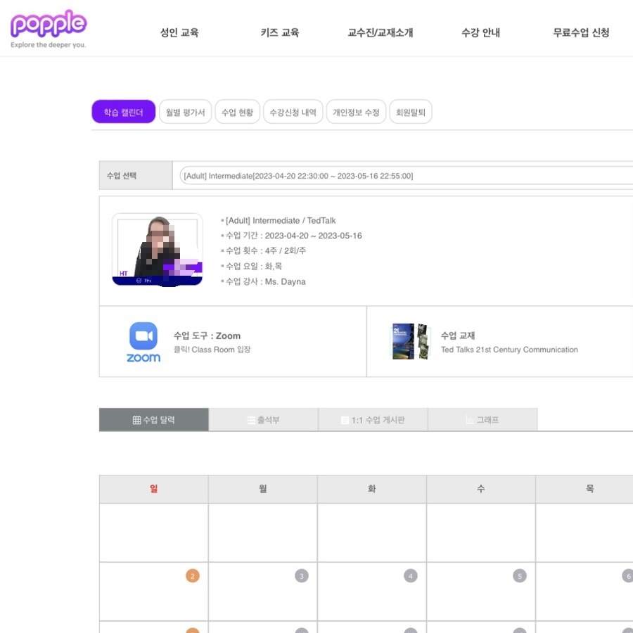Click the '수업 기간 : 2023-04-20 ~ 2023-05-16' line
633x633 pixels.
click(x=293, y=236)
